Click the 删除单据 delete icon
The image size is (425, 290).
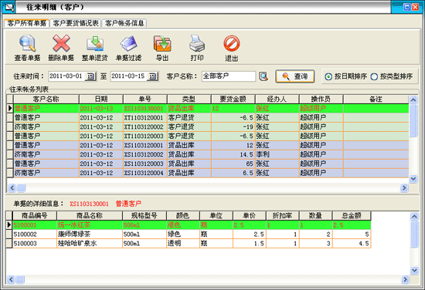(61, 43)
